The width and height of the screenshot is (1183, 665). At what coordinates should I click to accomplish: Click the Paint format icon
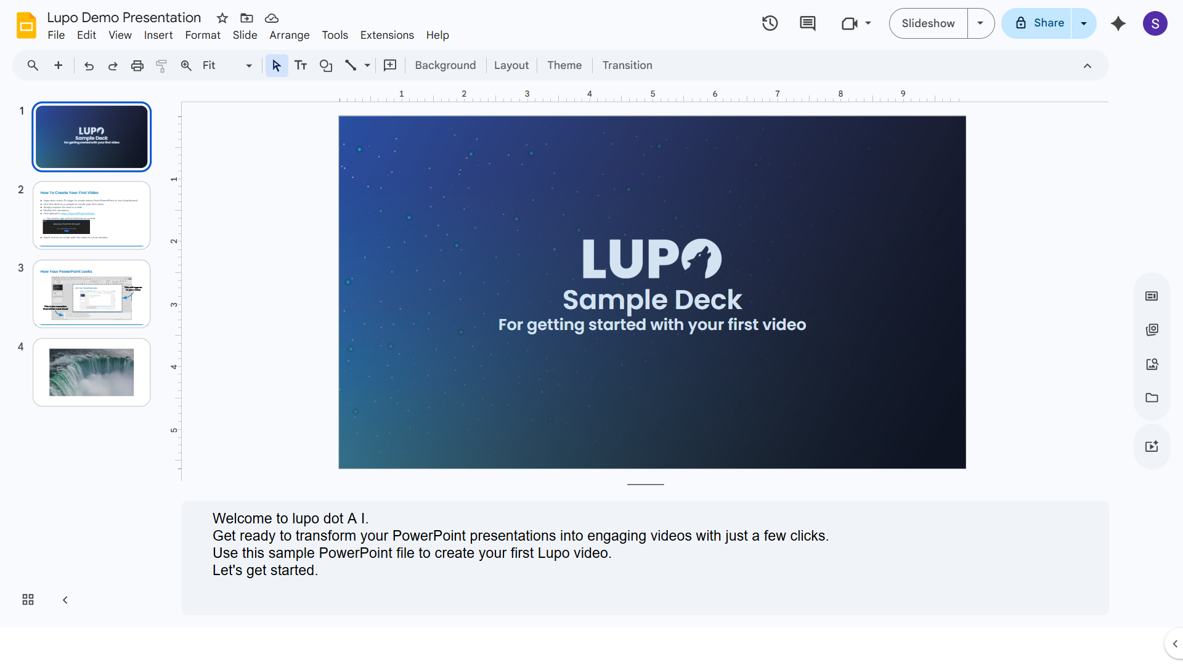coord(161,65)
